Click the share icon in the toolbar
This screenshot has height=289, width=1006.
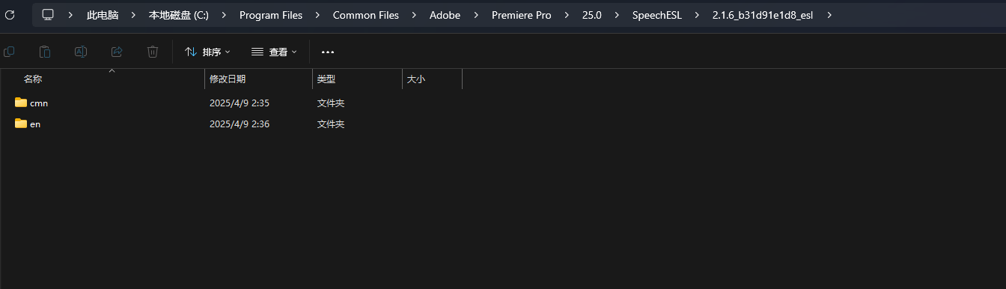point(117,52)
